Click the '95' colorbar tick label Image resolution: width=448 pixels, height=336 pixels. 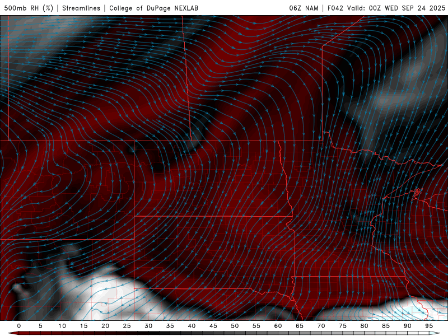point(429,326)
